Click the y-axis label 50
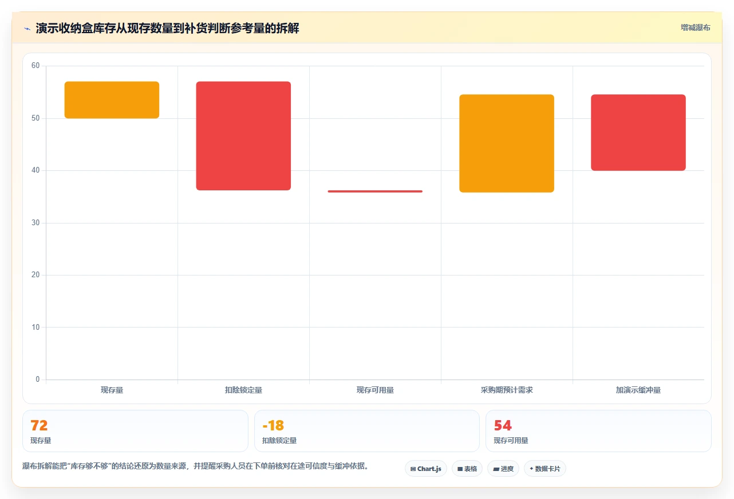 [35, 118]
